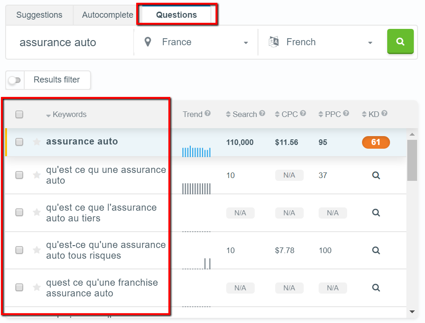Open the France location dropdown
Viewport: 425px width, 323px height.
pos(195,42)
